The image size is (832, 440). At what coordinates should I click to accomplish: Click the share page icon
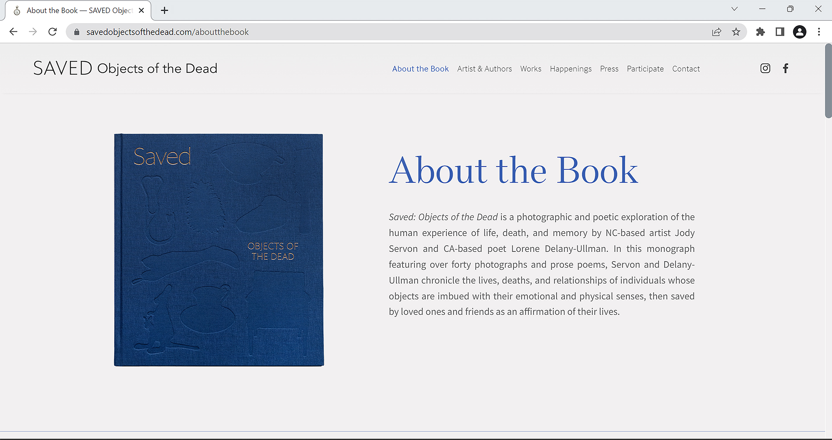pyautogui.click(x=716, y=32)
